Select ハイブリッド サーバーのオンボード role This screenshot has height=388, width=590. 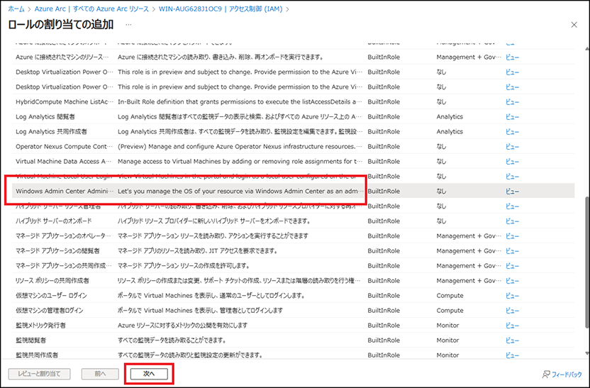pyautogui.click(x=293, y=221)
